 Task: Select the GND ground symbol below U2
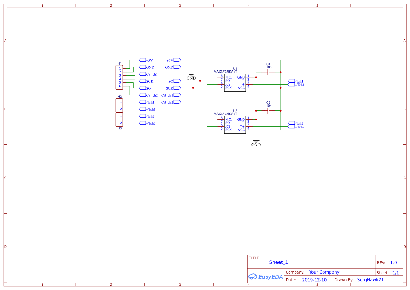tap(256, 141)
